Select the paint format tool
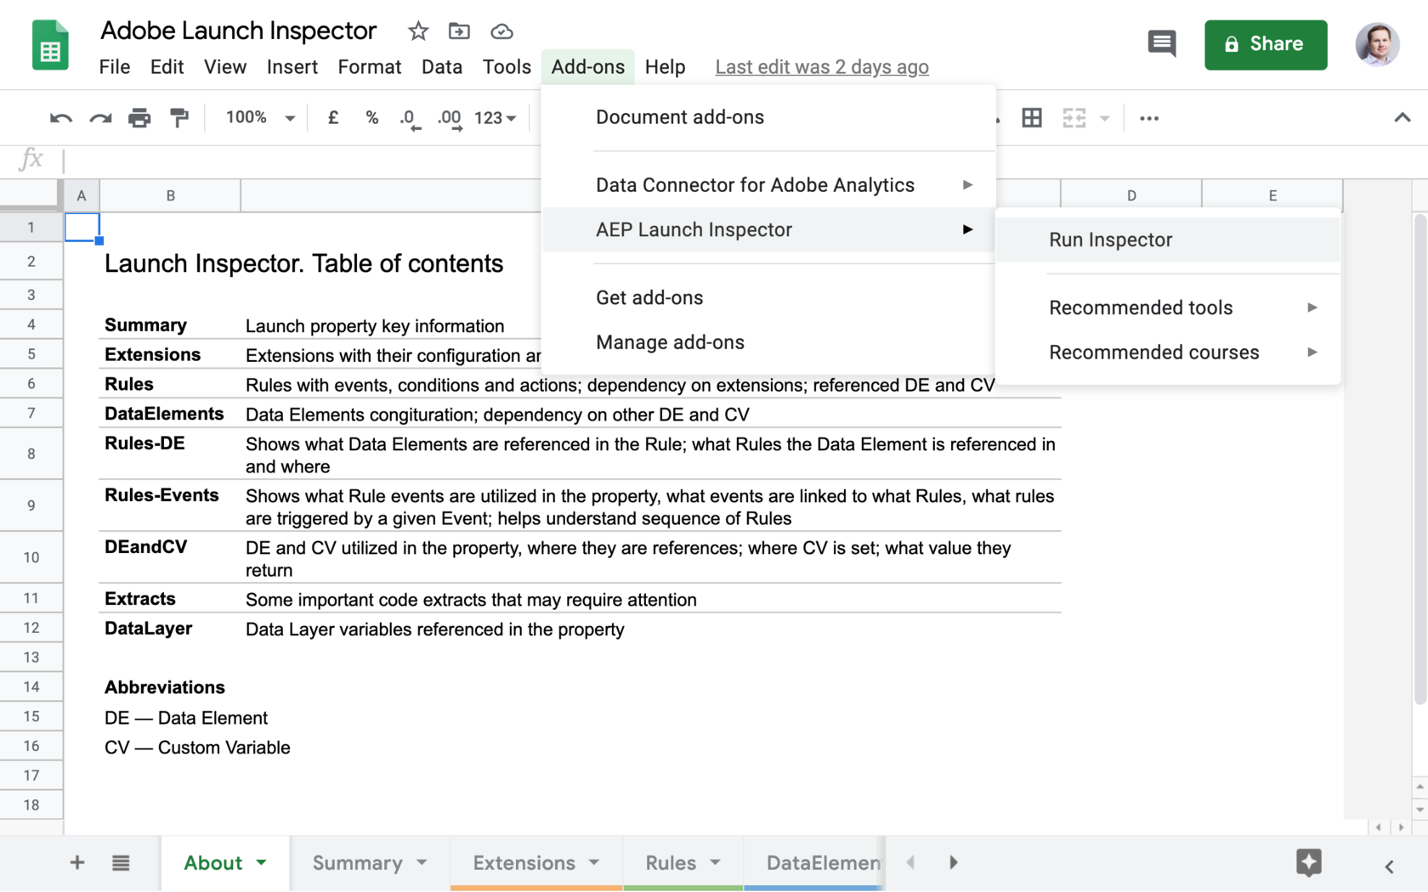The width and height of the screenshot is (1428, 892). (179, 118)
